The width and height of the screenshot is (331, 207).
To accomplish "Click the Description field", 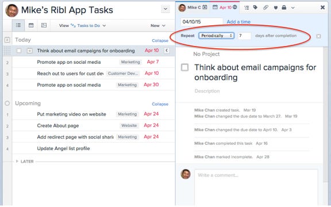I will click(x=207, y=91).
